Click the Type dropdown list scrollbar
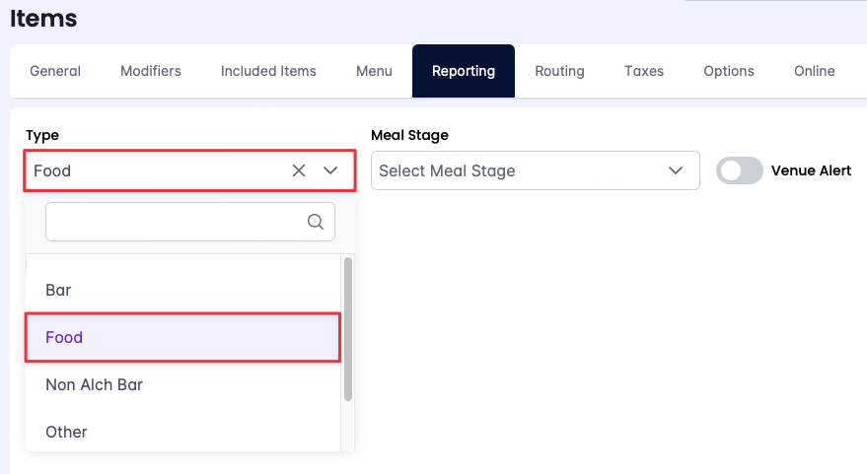Viewport: 867px width, 474px height. pos(347,328)
